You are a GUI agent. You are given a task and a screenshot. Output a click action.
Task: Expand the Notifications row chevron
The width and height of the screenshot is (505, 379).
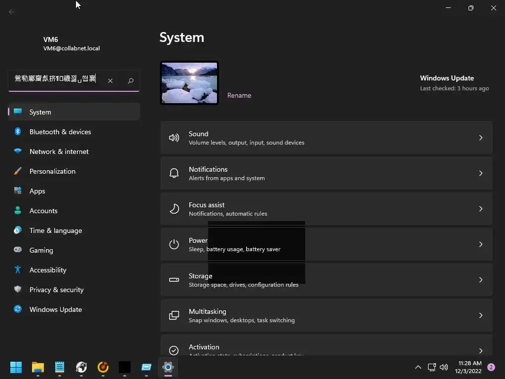(x=480, y=173)
